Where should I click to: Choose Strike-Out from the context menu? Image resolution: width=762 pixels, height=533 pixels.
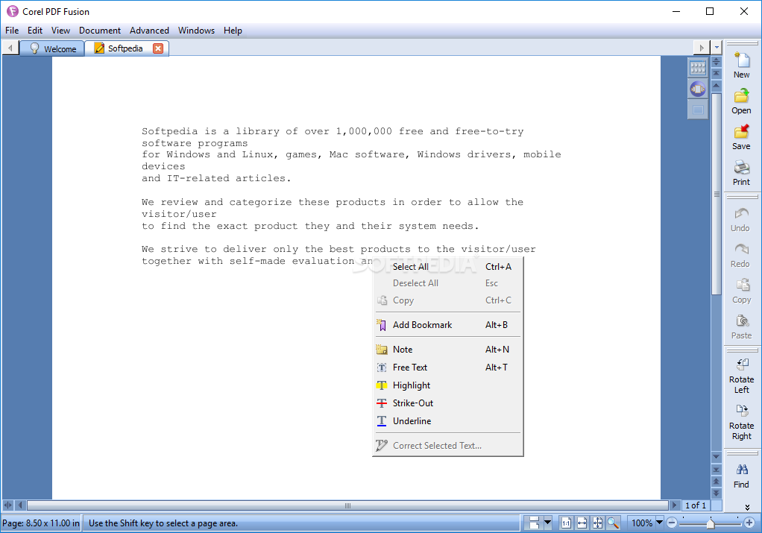[447, 403]
